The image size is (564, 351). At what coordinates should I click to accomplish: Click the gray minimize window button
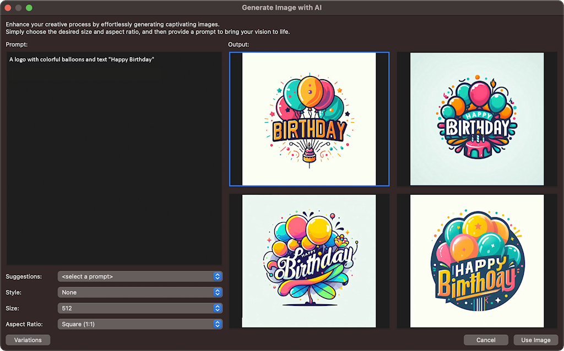pos(19,8)
